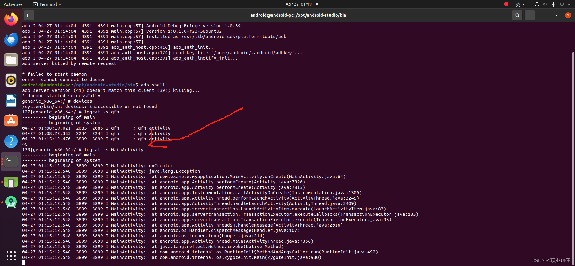Close the terminal window
The image size is (575, 266).
tap(568, 15)
